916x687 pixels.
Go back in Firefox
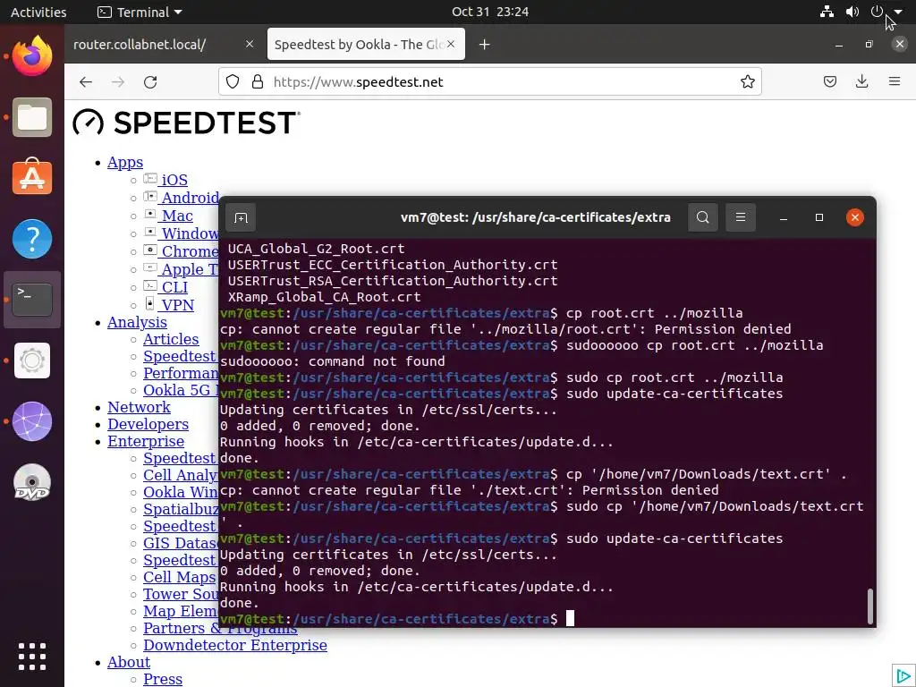click(x=86, y=81)
